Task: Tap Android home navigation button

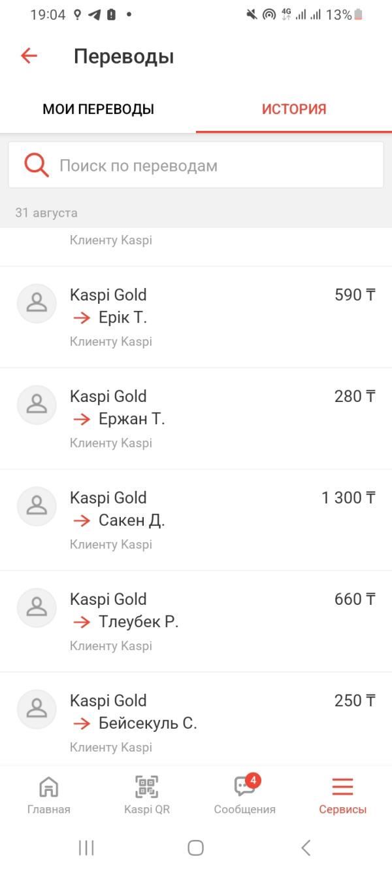Action: coord(195,848)
